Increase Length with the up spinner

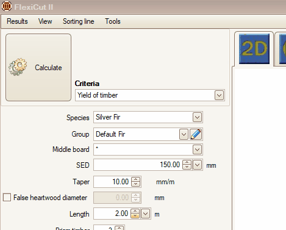(x=135, y=211)
